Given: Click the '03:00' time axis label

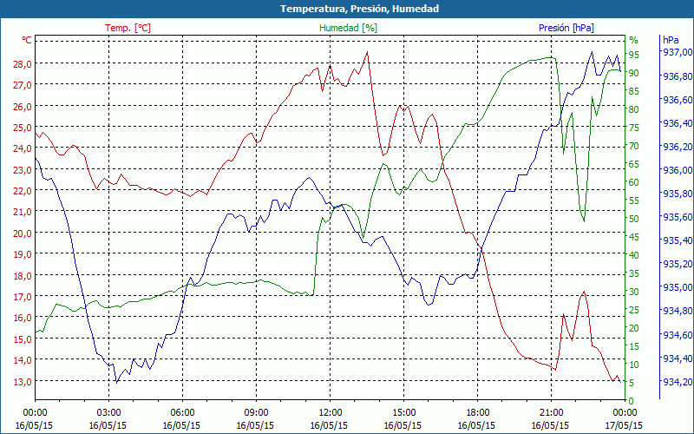Looking at the screenshot, I should [108, 414].
